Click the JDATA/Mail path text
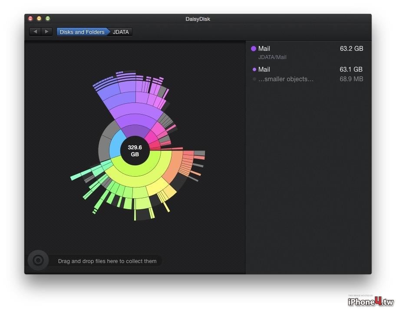The height and width of the screenshot is (309, 396). pos(272,57)
